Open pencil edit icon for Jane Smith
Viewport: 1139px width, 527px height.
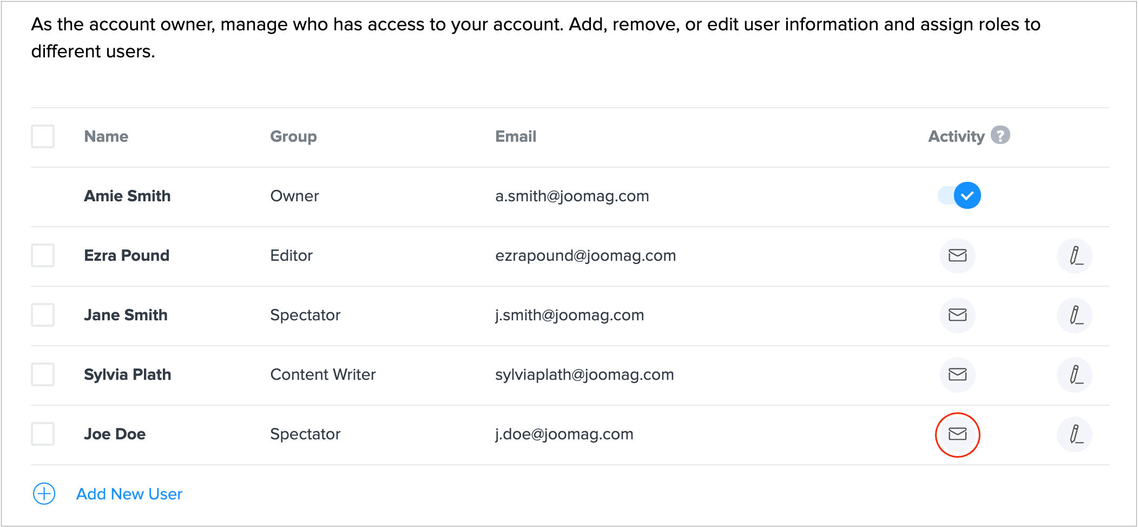[x=1074, y=315]
